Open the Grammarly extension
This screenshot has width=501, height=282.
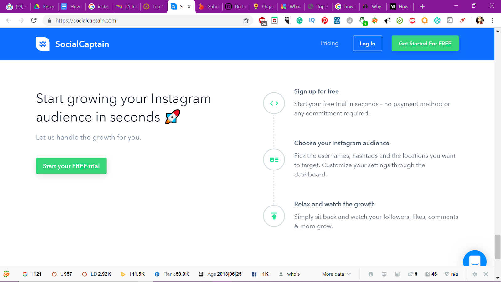tap(300, 20)
